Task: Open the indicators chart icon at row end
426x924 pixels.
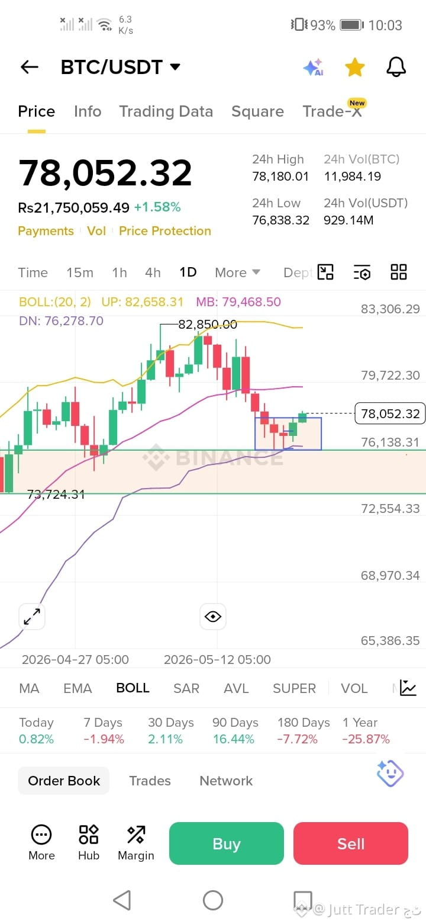Action: [408, 688]
